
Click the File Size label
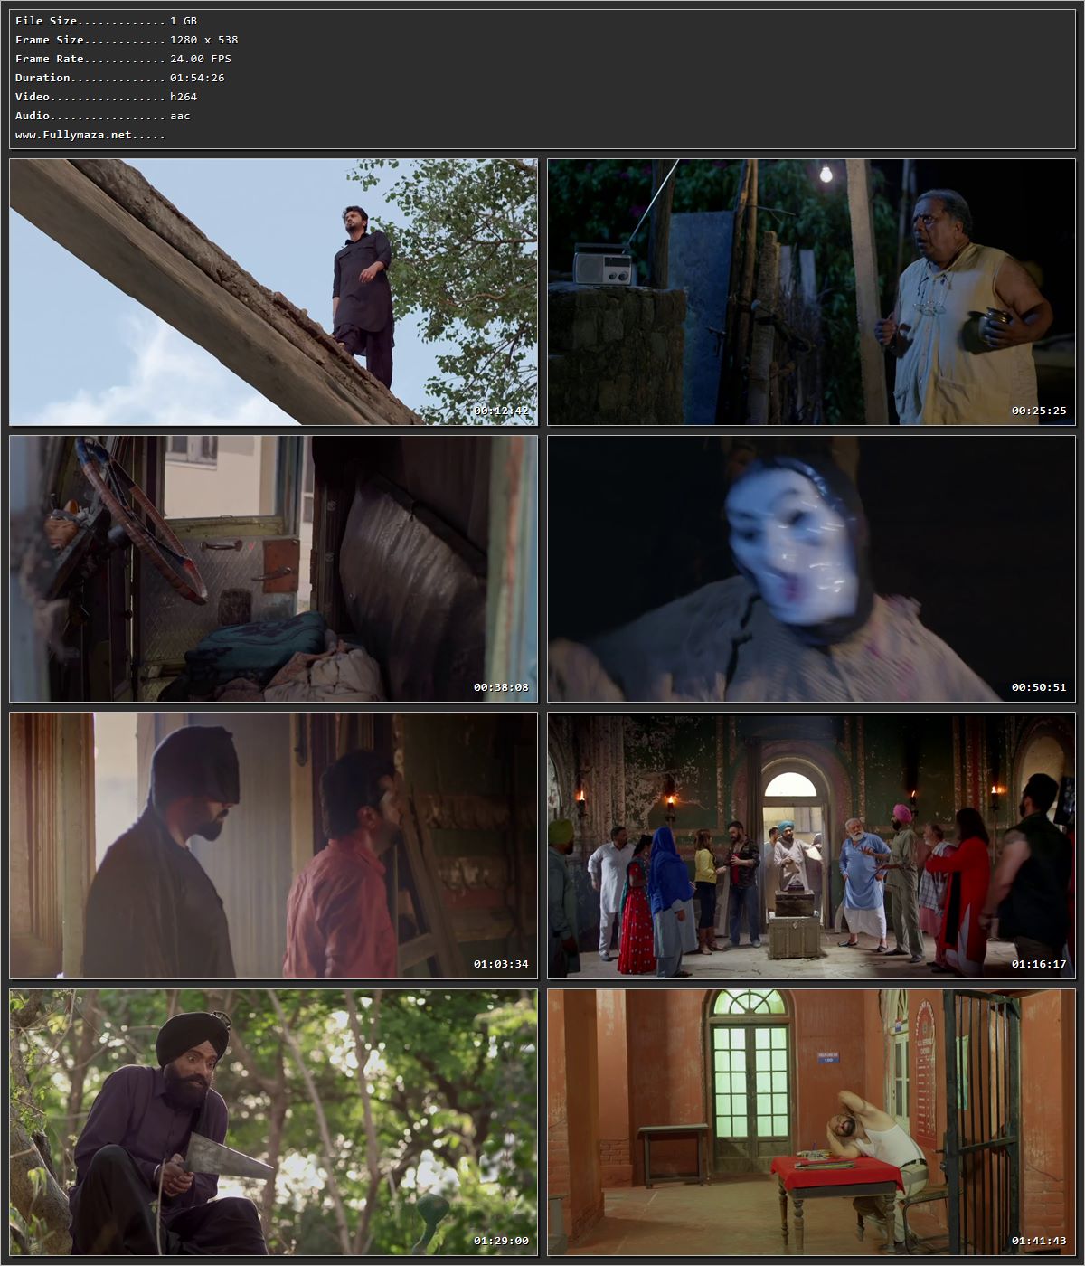click(x=46, y=21)
